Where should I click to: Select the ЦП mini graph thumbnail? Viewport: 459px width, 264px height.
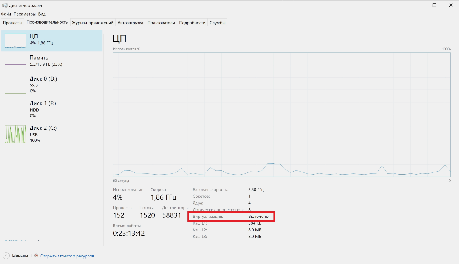pos(15,41)
